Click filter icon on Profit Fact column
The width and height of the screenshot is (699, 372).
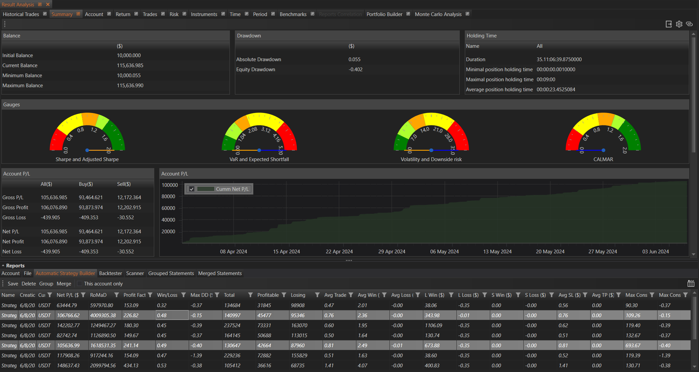click(x=150, y=295)
